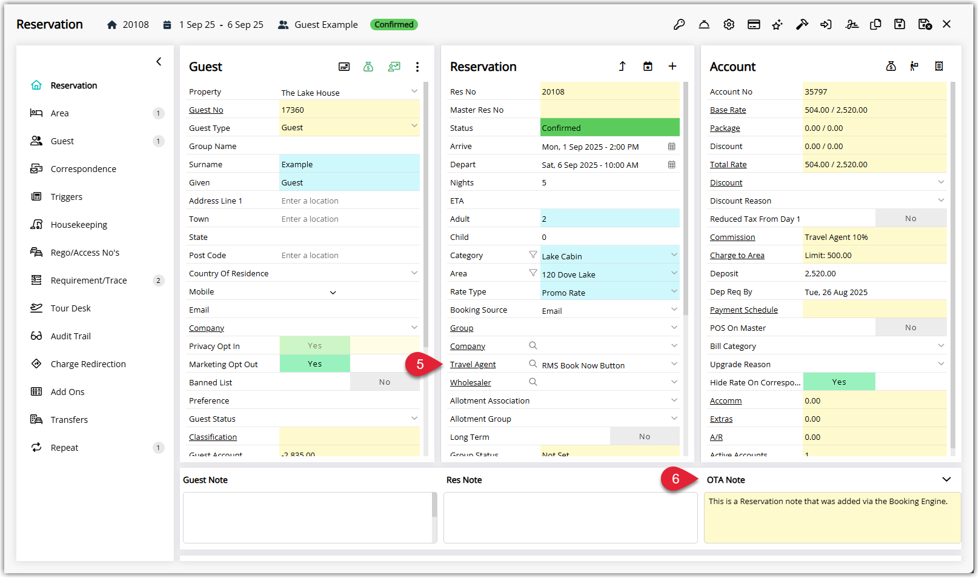Screen dimensions: 979x578
Task: Collapse the left sidebar with the chevron
Action: coord(159,61)
